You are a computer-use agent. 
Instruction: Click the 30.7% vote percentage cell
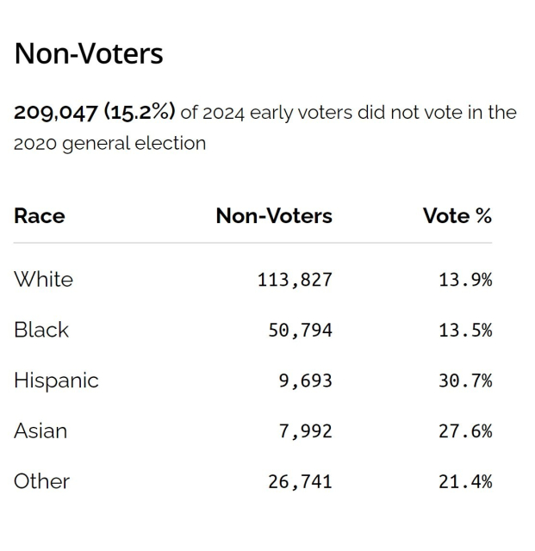pos(465,381)
